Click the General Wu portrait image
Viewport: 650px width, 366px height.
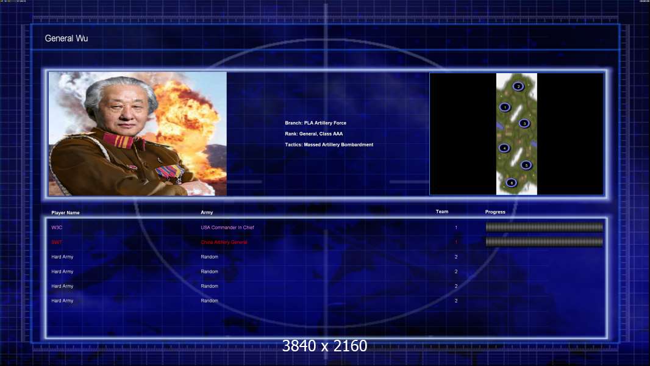[138, 134]
